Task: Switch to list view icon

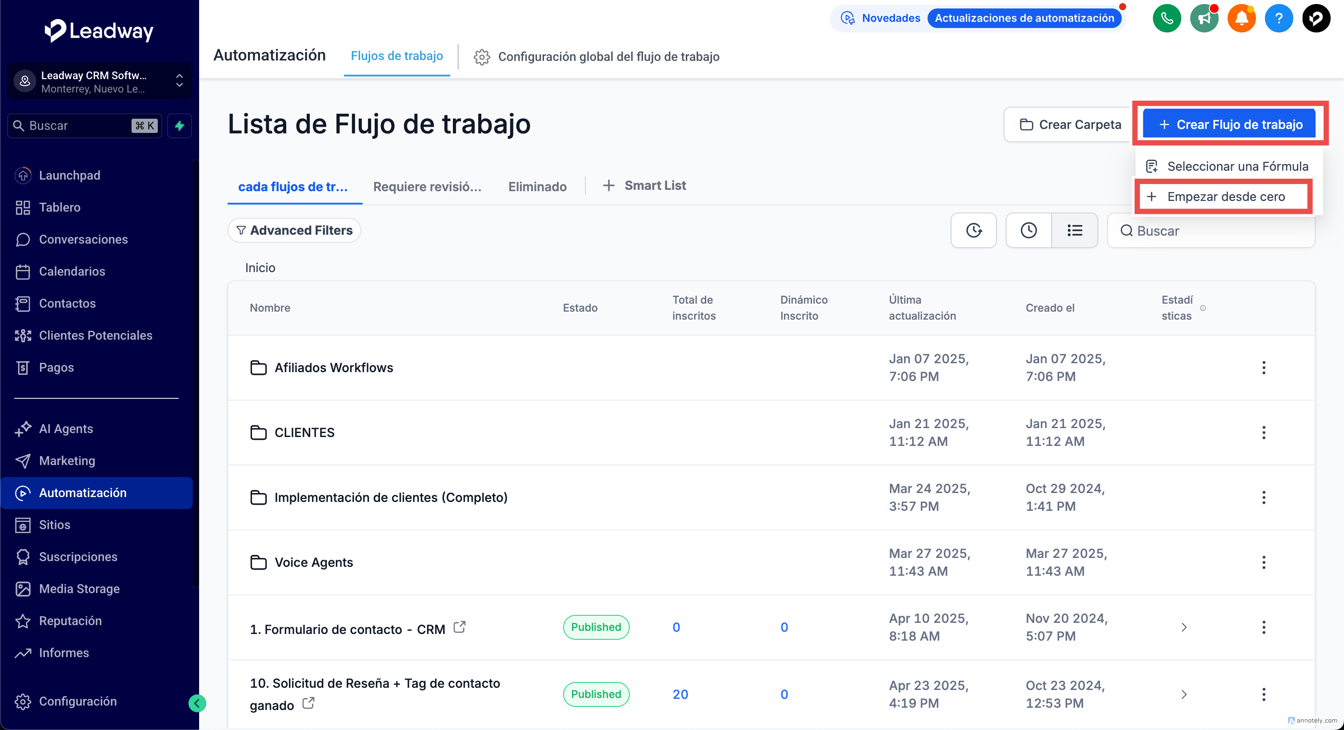Action: pos(1074,230)
